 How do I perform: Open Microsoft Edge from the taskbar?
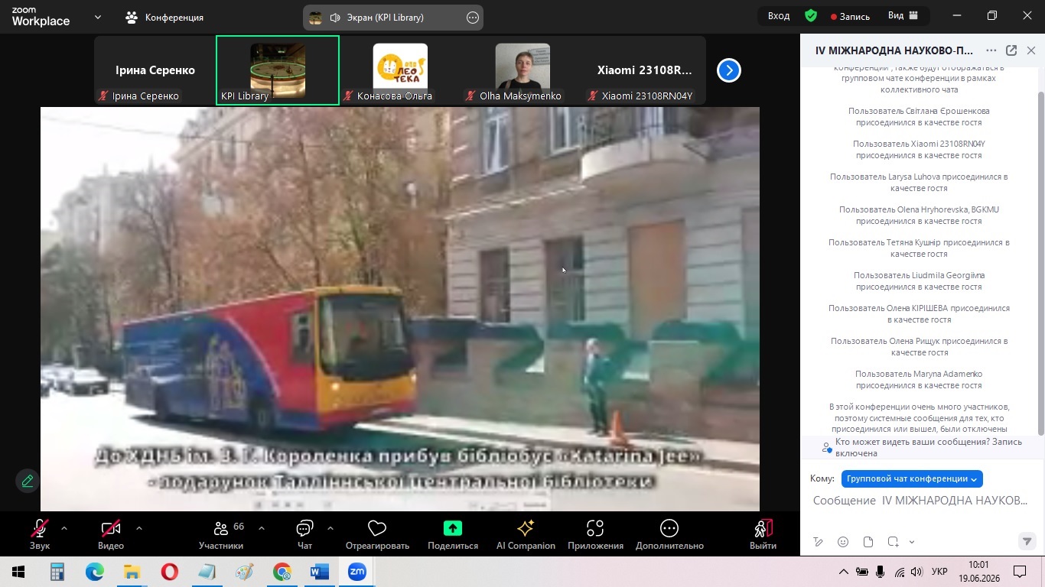coord(95,572)
